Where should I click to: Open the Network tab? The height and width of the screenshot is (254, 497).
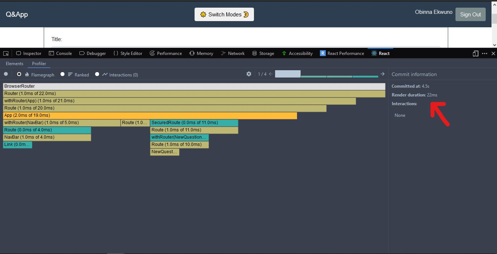pyautogui.click(x=232, y=53)
